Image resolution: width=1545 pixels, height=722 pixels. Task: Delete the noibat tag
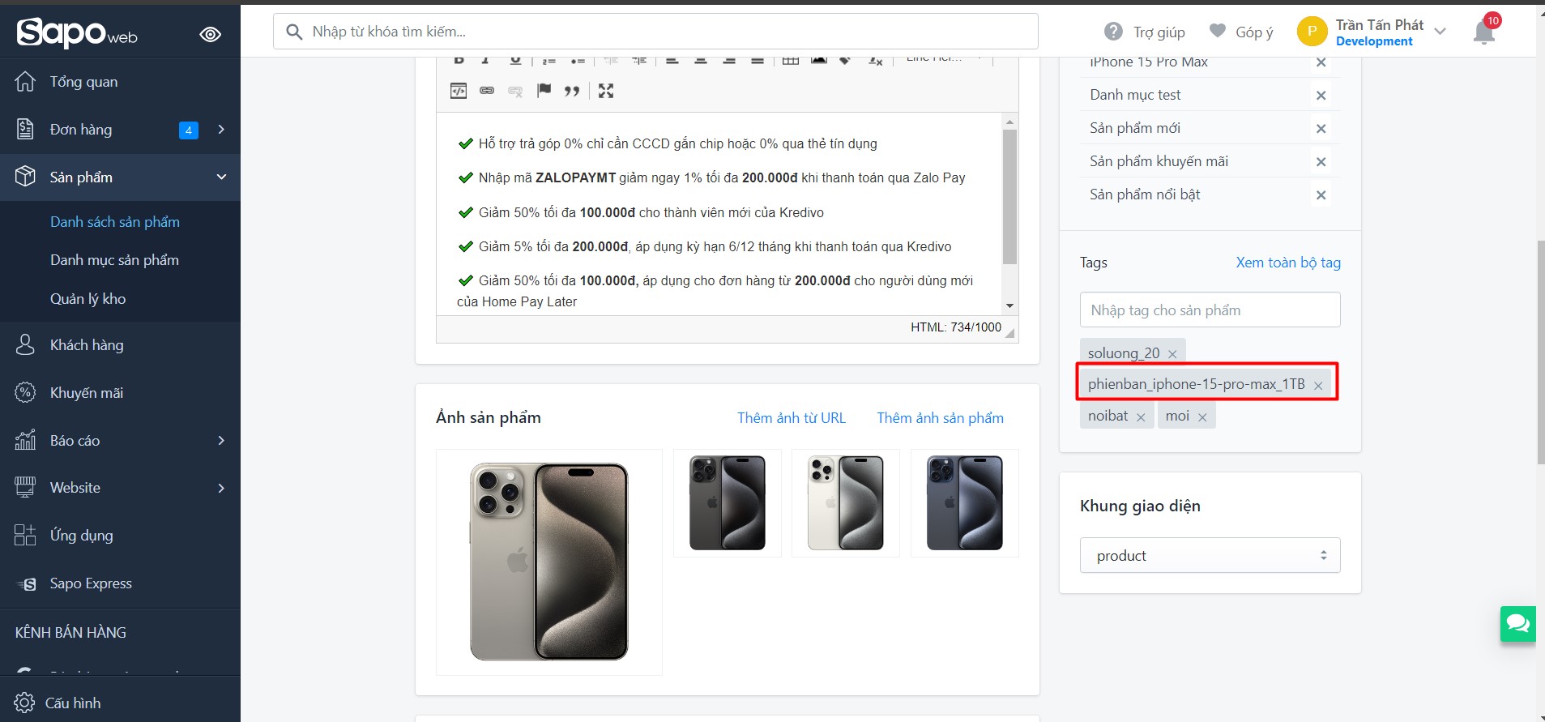pos(1141,417)
